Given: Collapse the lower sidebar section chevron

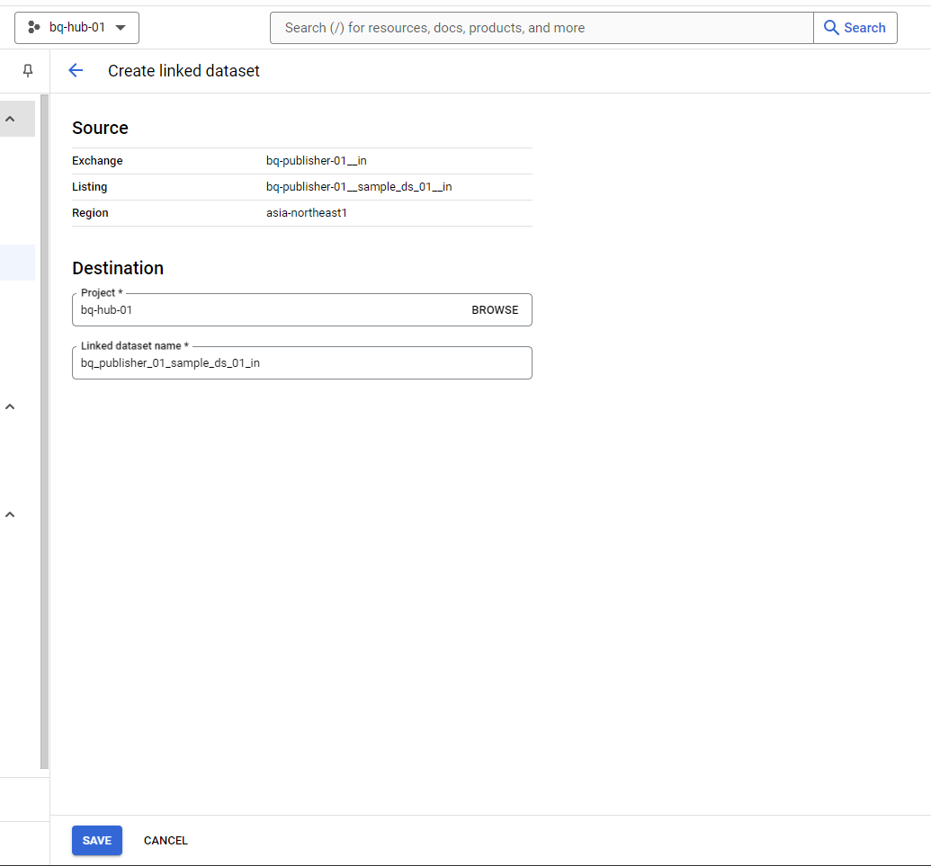Looking at the screenshot, I should 10,514.
